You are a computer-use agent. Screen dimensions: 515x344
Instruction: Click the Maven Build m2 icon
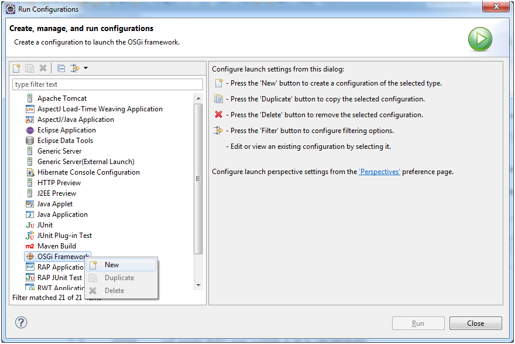[30, 246]
